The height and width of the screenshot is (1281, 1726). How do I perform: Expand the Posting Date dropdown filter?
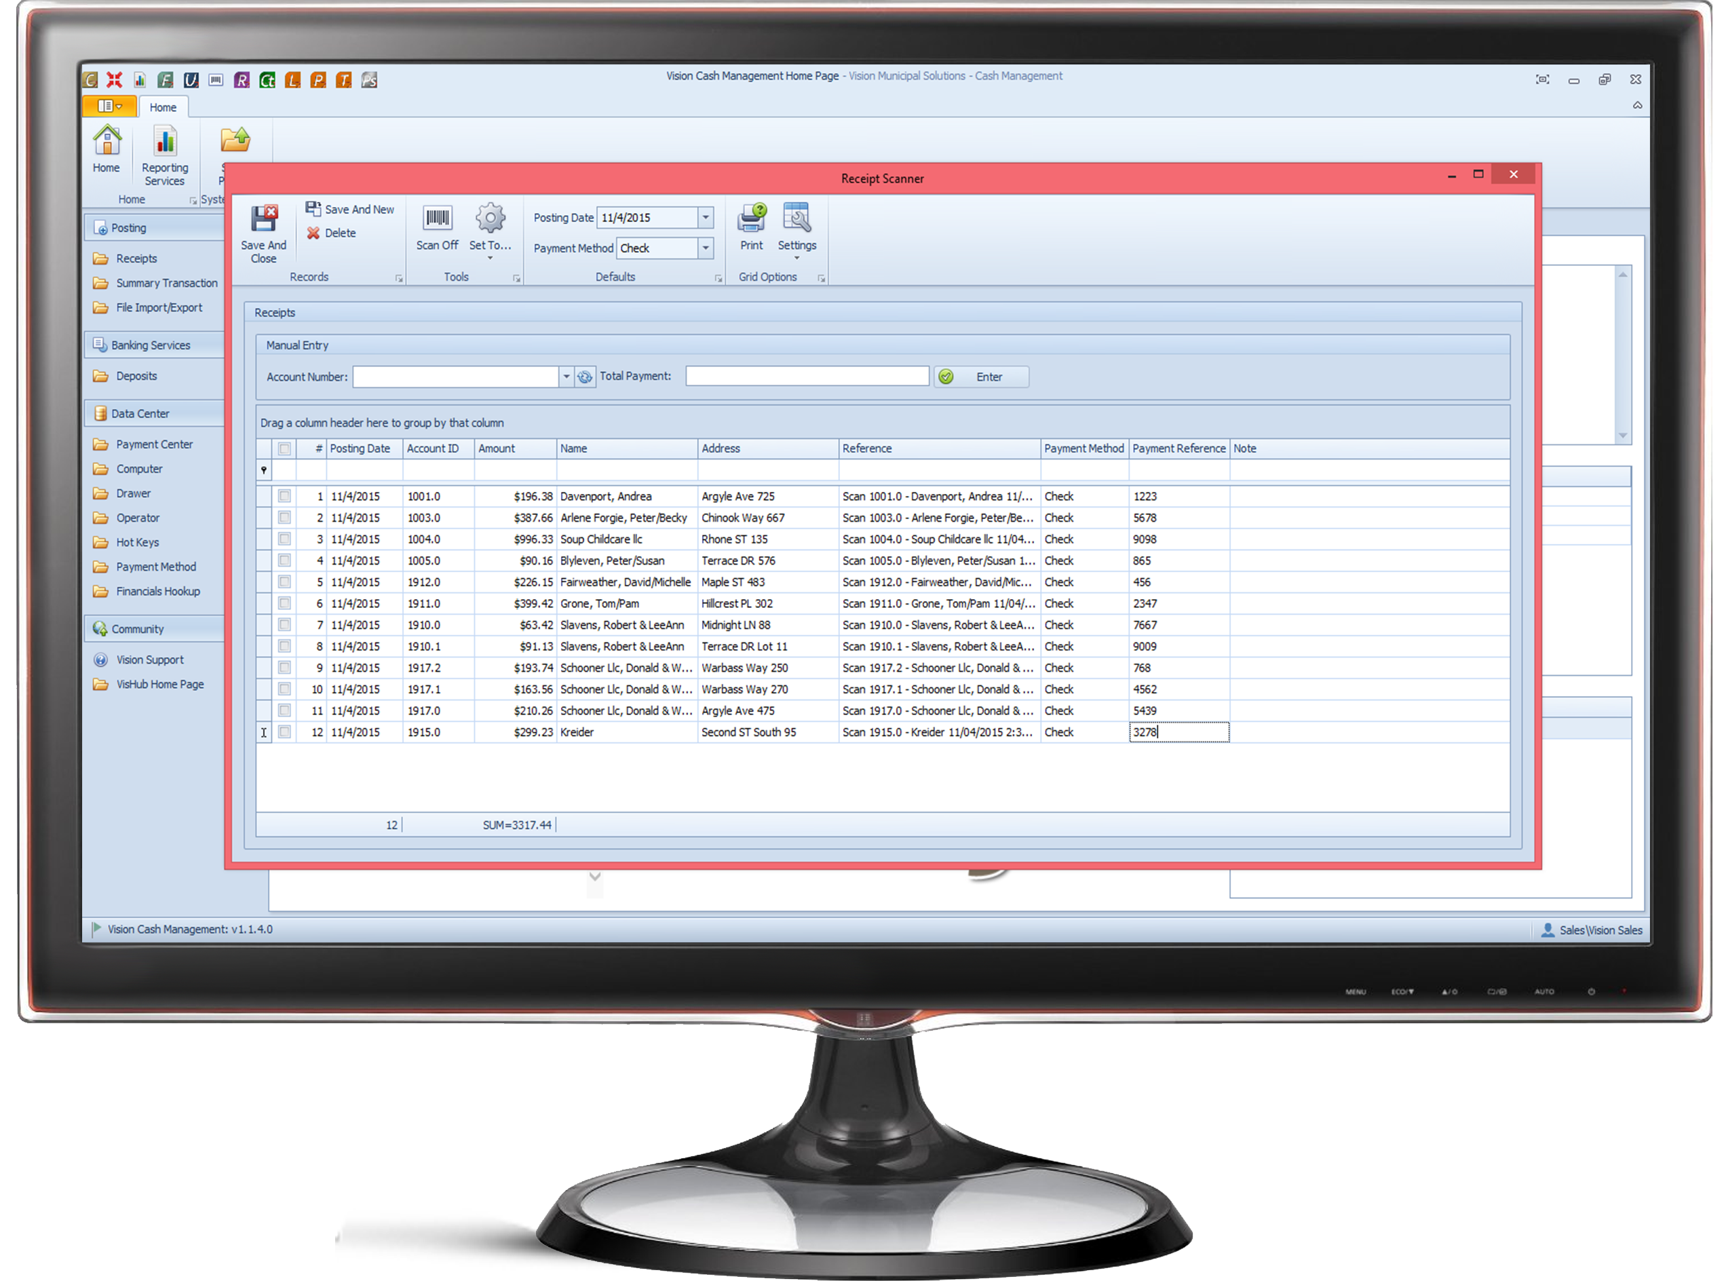pyautogui.click(x=709, y=221)
